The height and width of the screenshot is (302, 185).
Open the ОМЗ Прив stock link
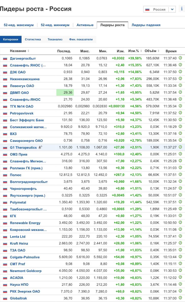(18, 154)
